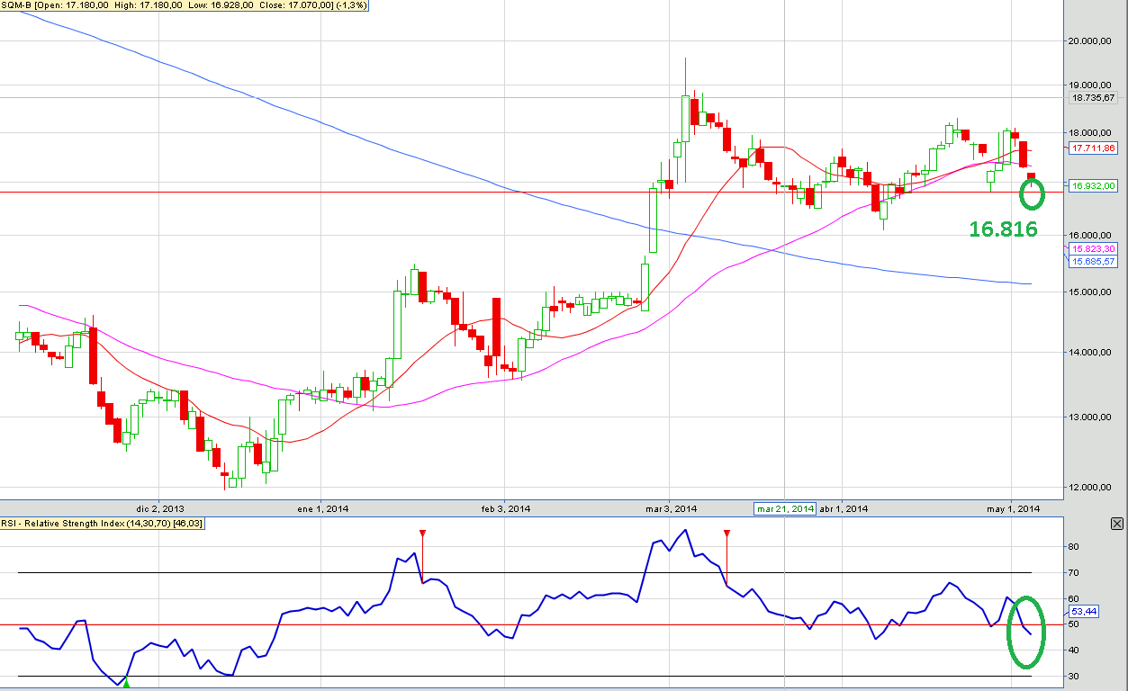Click the second red RSI sell arrow marker
The image size is (1128, 691).
coord(727,534)
